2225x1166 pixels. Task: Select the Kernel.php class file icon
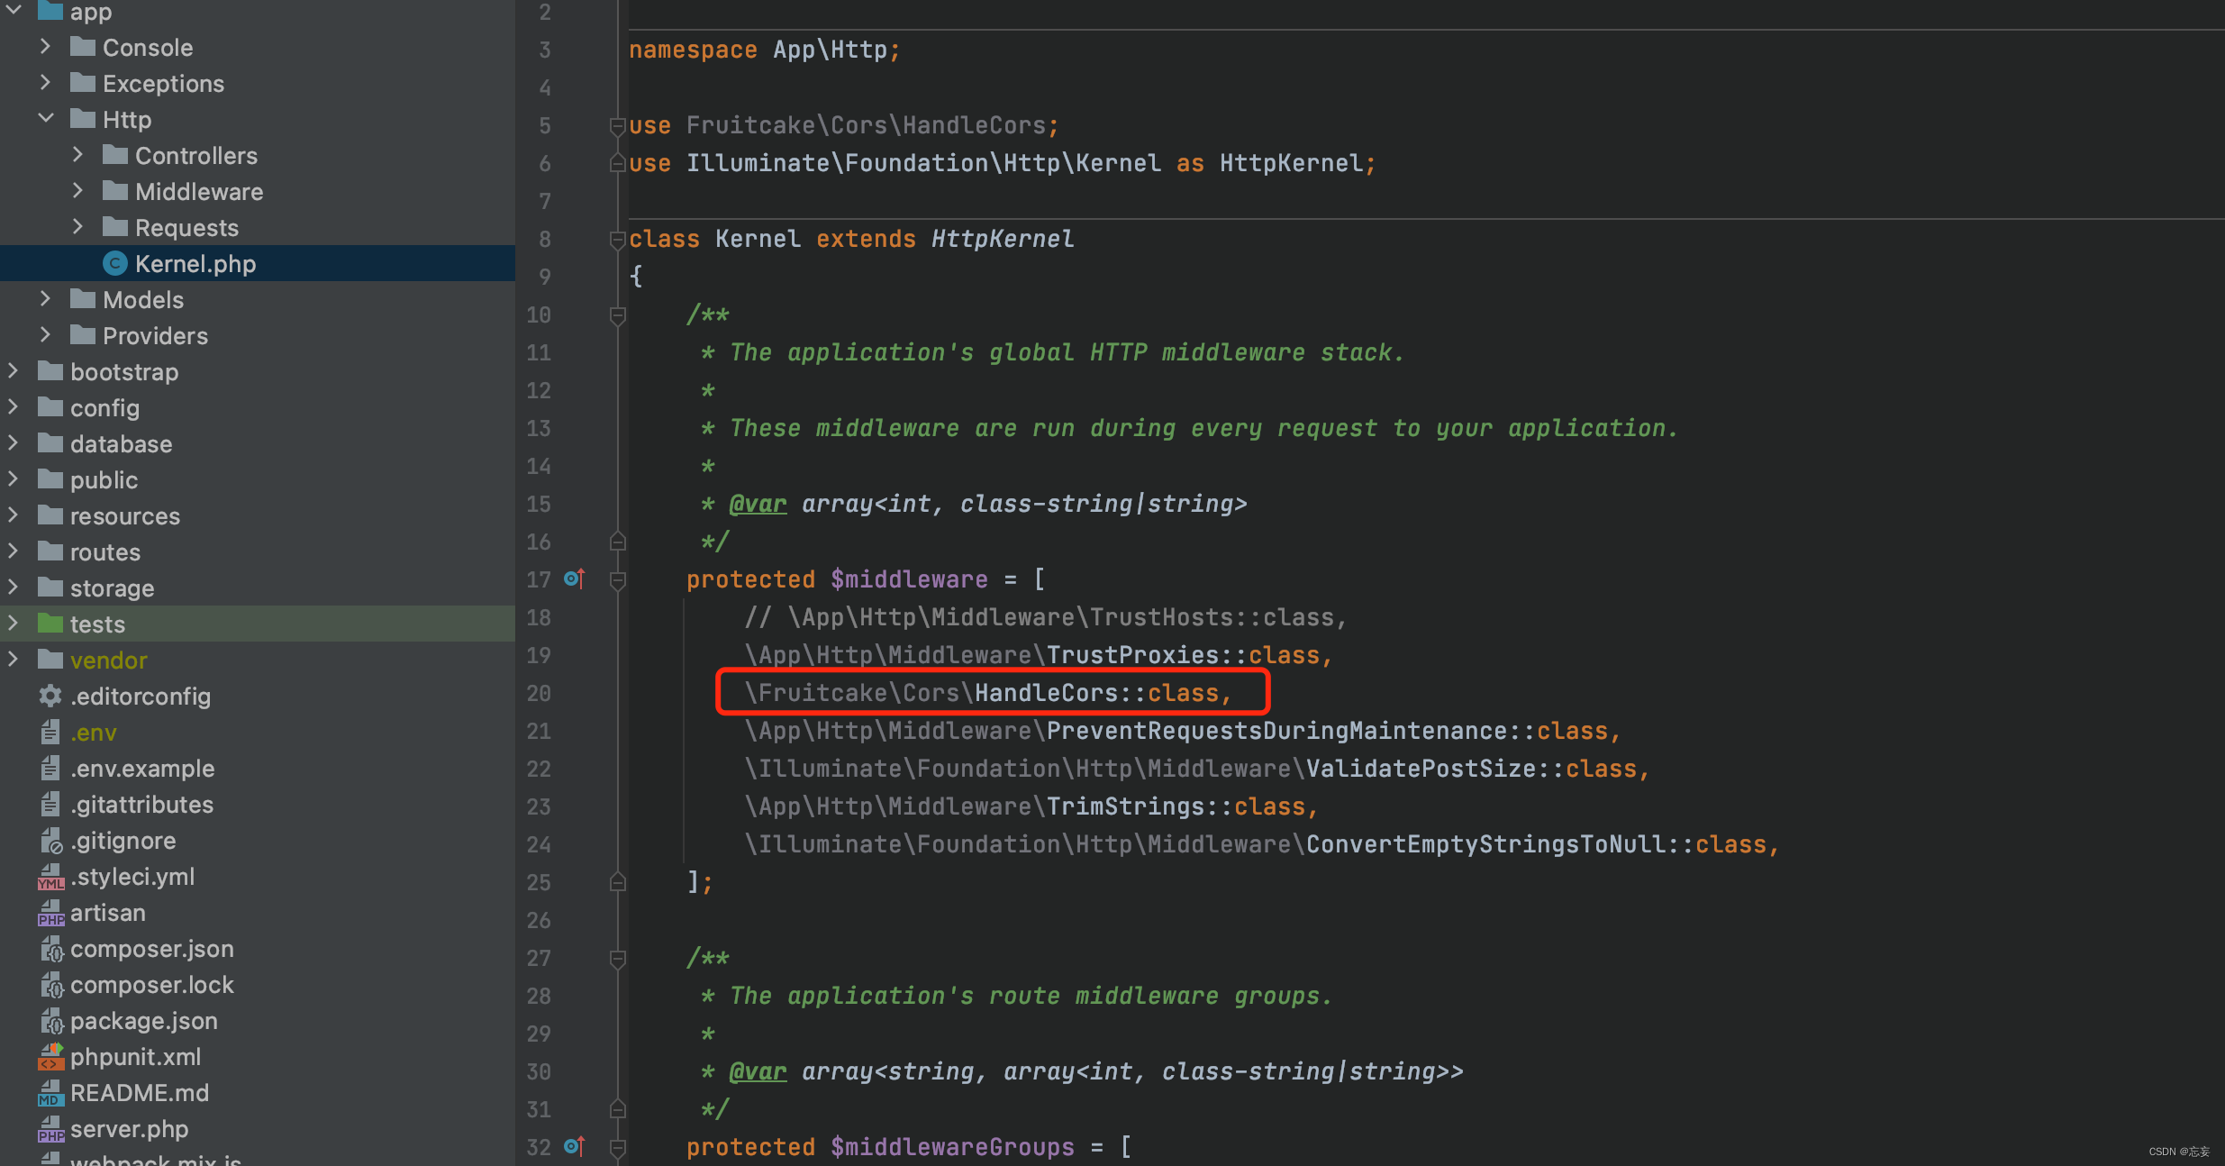[114, 264]
